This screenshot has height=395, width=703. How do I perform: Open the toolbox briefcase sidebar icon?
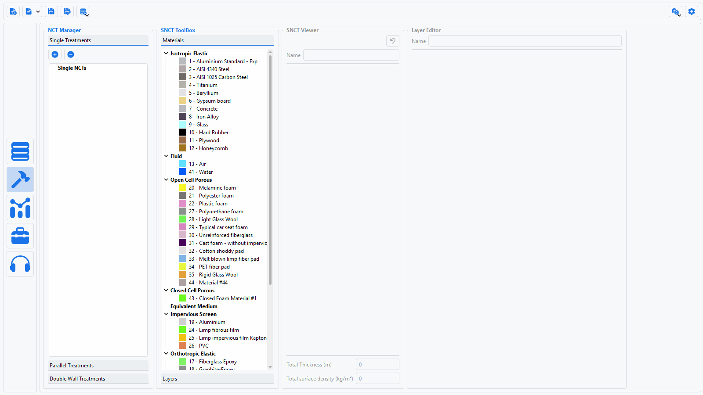(20, 236)
